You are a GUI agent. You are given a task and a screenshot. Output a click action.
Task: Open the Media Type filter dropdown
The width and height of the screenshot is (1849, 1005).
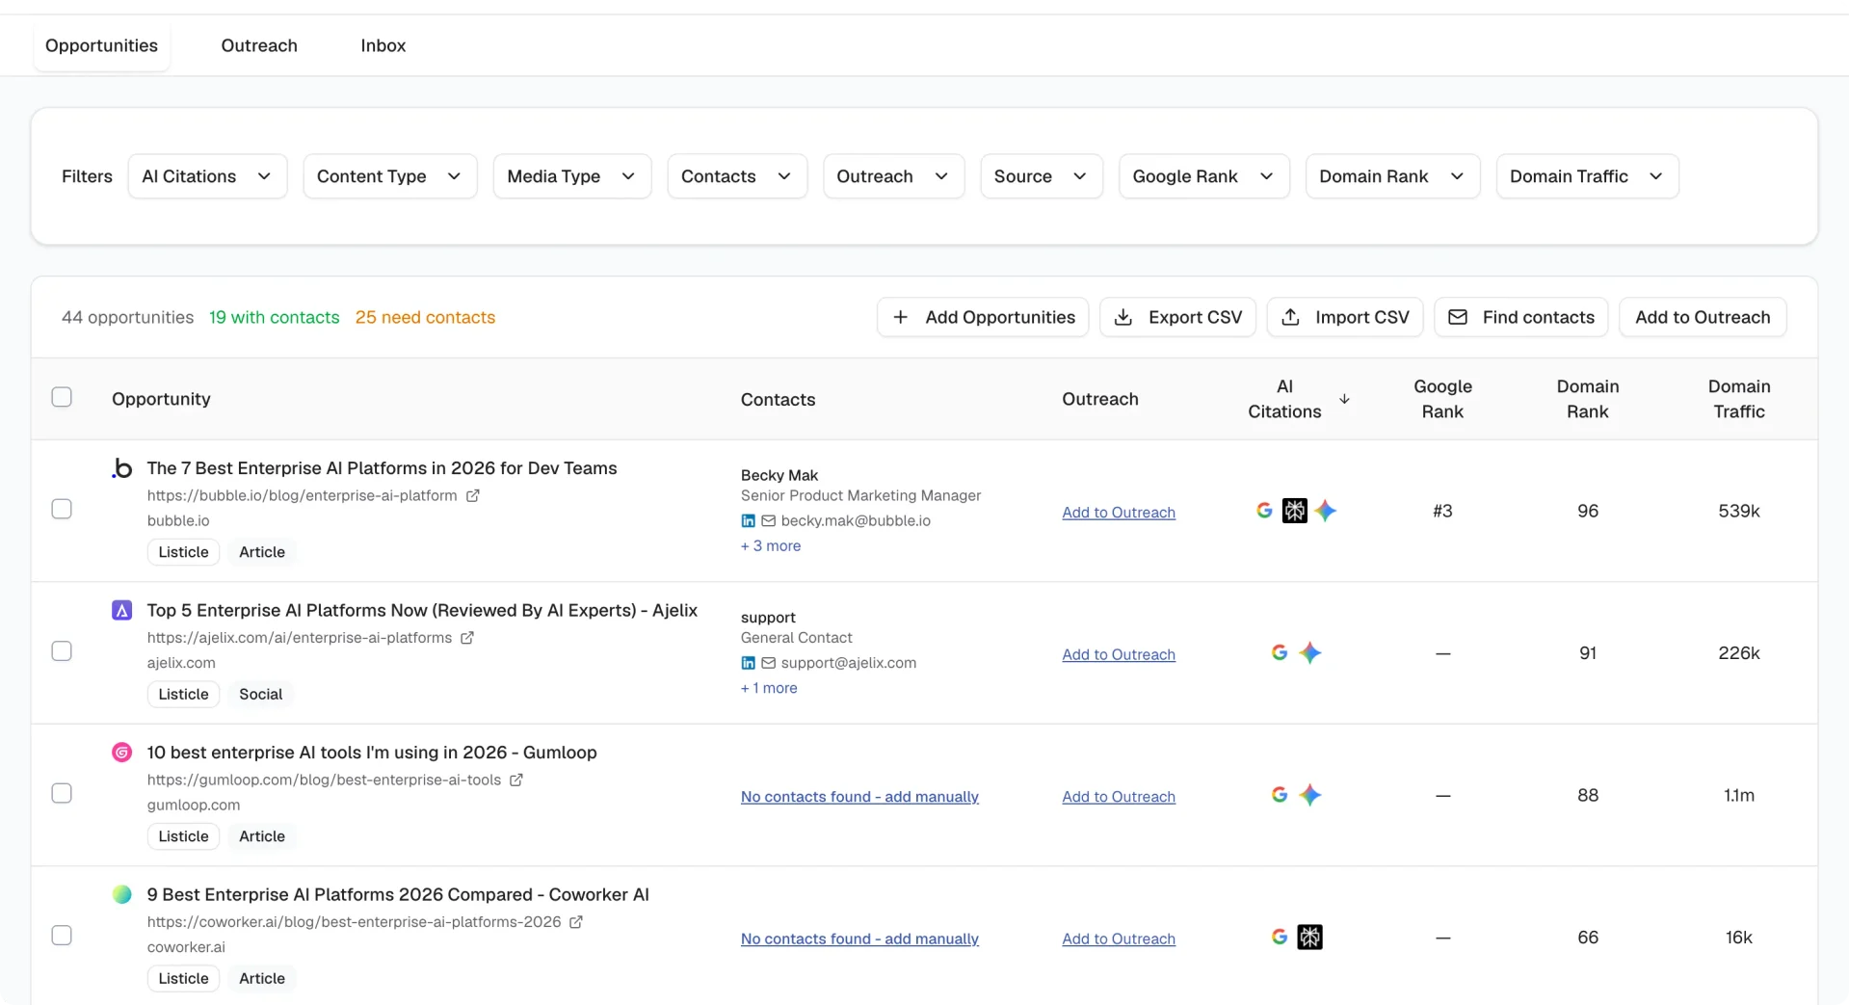(571, 176)
